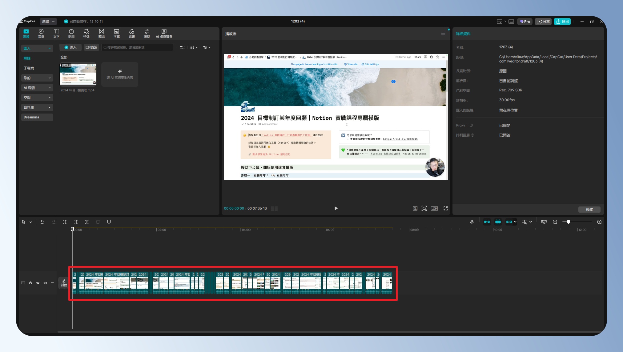Click the 修改 modify button

point(589,209)
